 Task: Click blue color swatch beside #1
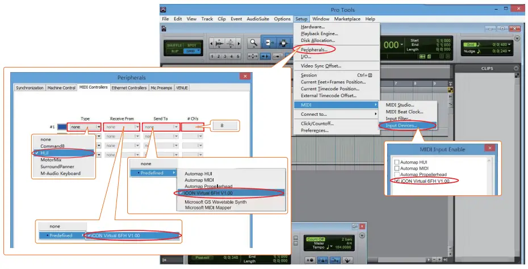click(62, 127)
